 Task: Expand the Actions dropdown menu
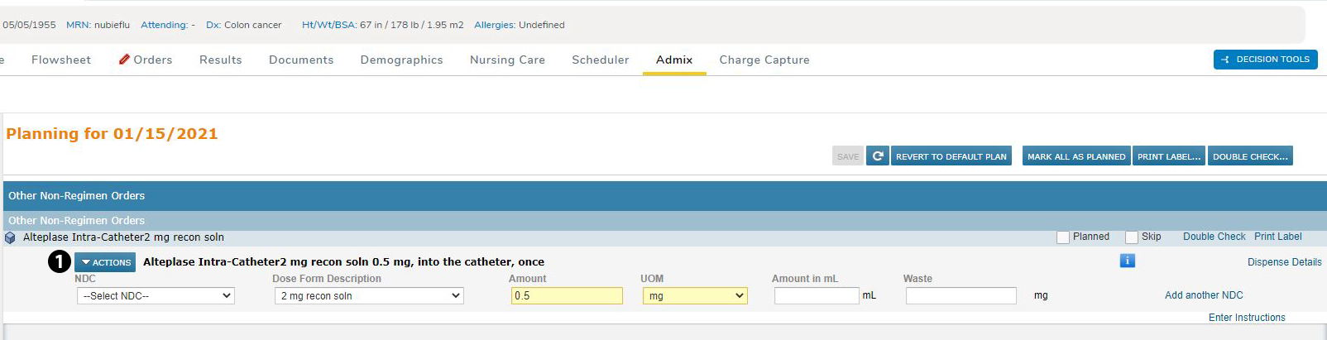(x=105, y=262)
